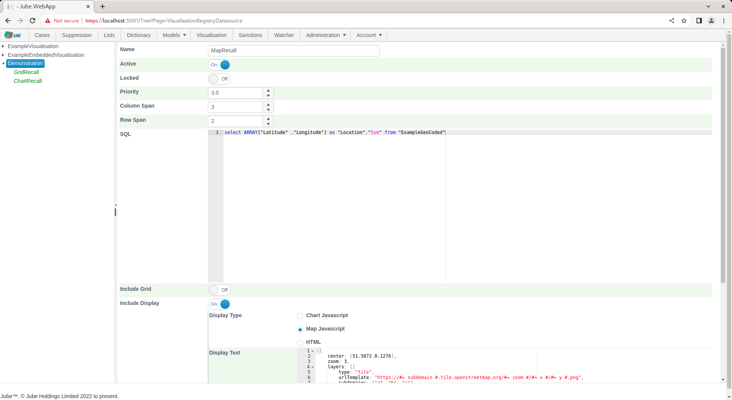The image size is (732, 400).
Task: Open a new browser tab
Action: pyautogui.click(x=103, y=6)
